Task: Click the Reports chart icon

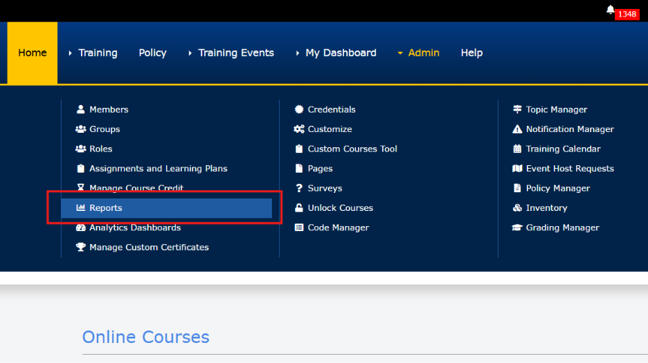Action: [x=80, y=207]
